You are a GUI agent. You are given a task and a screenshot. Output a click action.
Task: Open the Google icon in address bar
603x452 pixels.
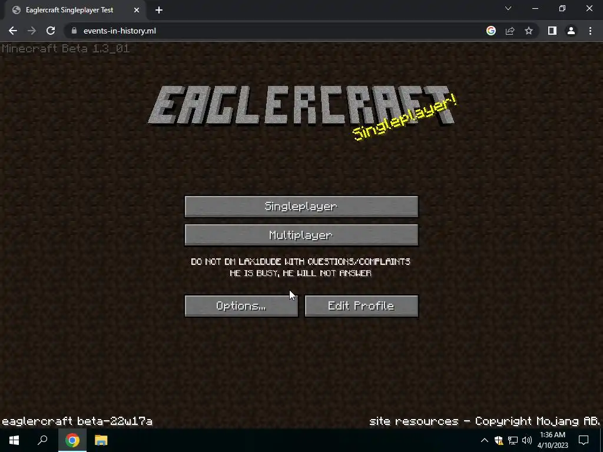[x=491, y=31]
